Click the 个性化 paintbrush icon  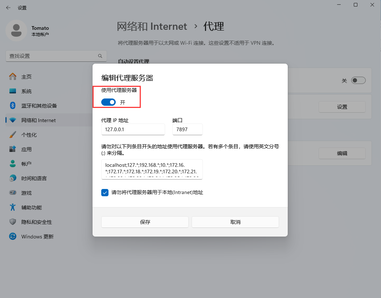13,135
